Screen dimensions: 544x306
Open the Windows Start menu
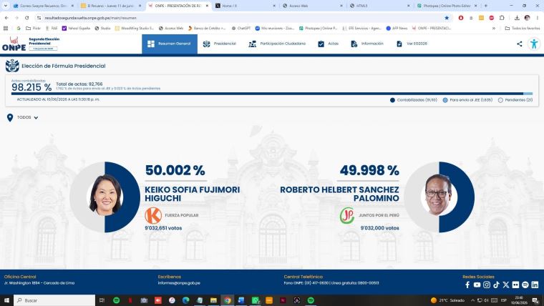(6, 300)
